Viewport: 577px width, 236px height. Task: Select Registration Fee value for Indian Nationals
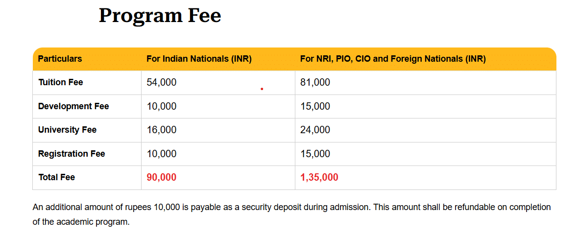161,154
